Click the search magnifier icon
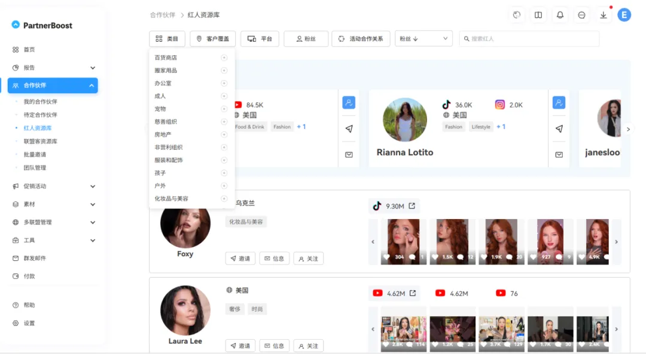 pyautogui.click(x=467, y=39)
